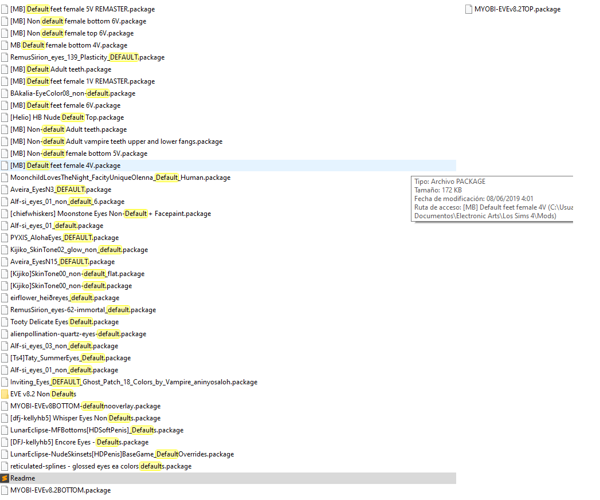Click file icon of Kijiko_SkinTone02_glow_non_default.package
The image size is (600, 500).
click(x=5, y=250)
